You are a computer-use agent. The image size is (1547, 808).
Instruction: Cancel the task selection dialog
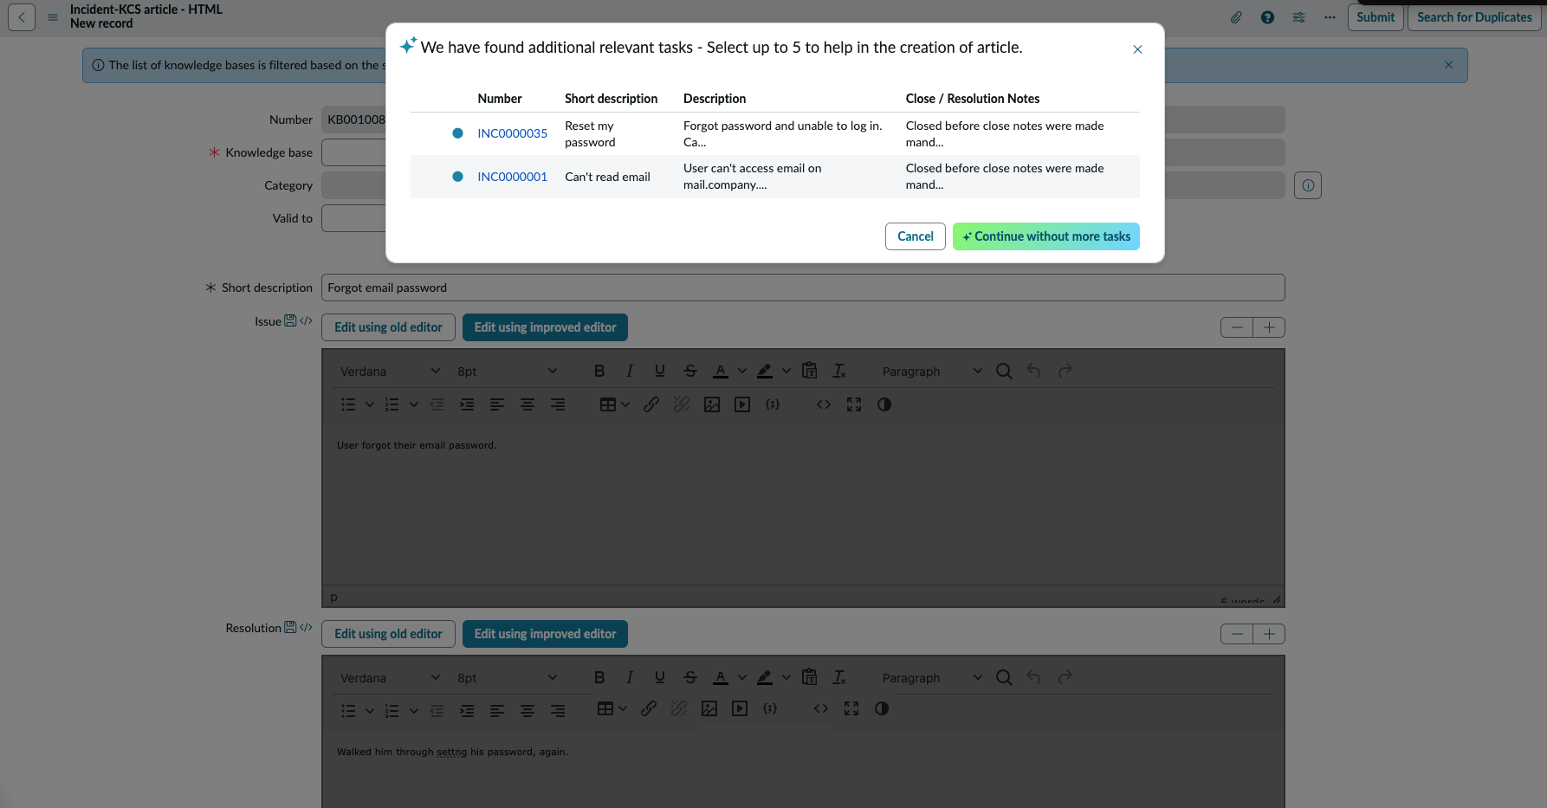915,236
